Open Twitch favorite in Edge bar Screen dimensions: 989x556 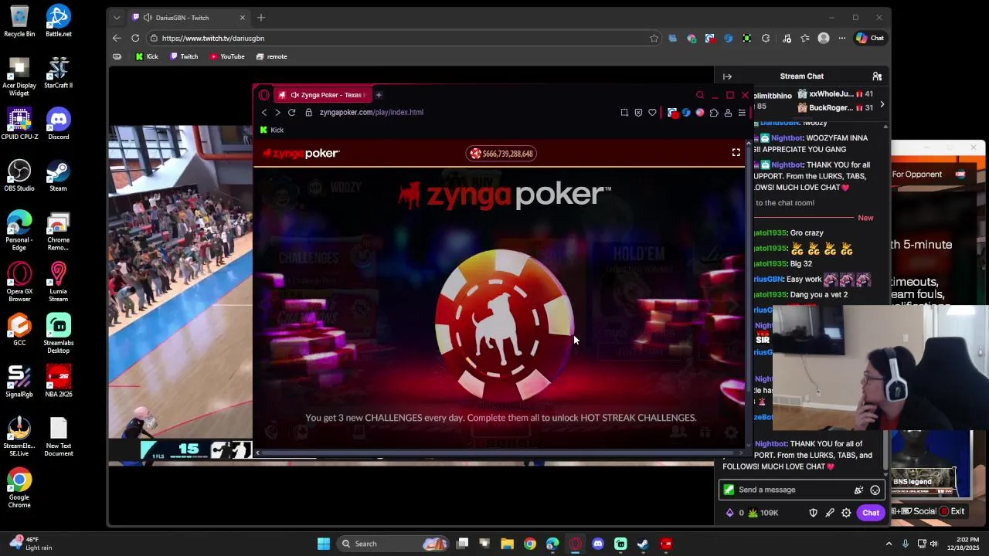[x=185, y=56]
